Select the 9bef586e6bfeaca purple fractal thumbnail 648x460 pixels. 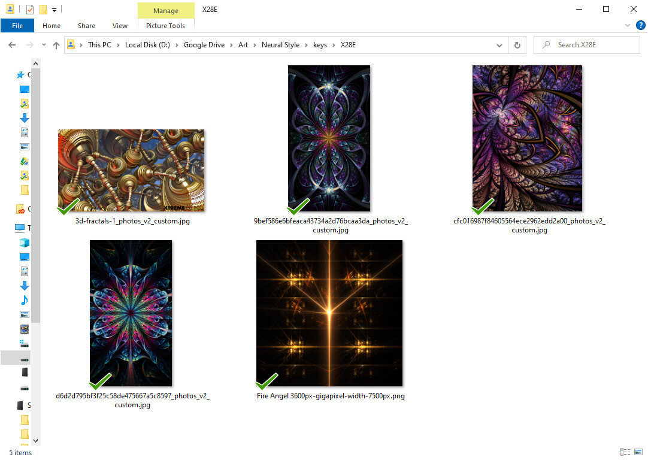(329, 138)
